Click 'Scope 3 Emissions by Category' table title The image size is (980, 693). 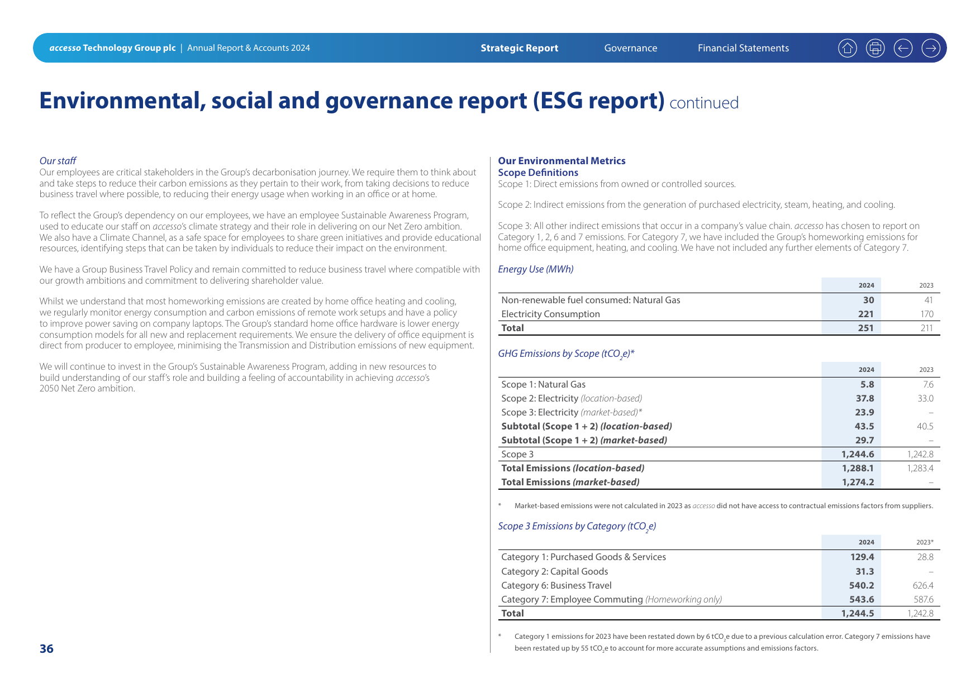tap(577, 527)
